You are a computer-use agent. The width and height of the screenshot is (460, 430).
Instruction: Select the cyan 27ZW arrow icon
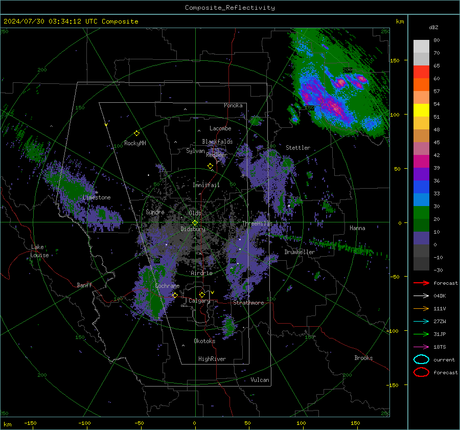[421, 322]
